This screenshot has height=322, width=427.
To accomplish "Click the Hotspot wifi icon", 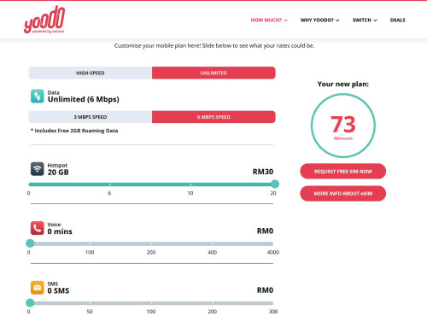I will click(x=38, y=169).
